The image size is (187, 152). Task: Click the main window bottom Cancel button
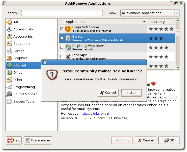(x=145, y=140)
